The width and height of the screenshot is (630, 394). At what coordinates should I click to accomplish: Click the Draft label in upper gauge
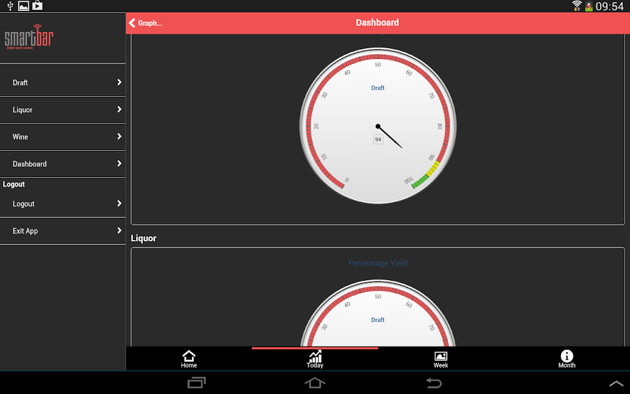click(378, 88)
